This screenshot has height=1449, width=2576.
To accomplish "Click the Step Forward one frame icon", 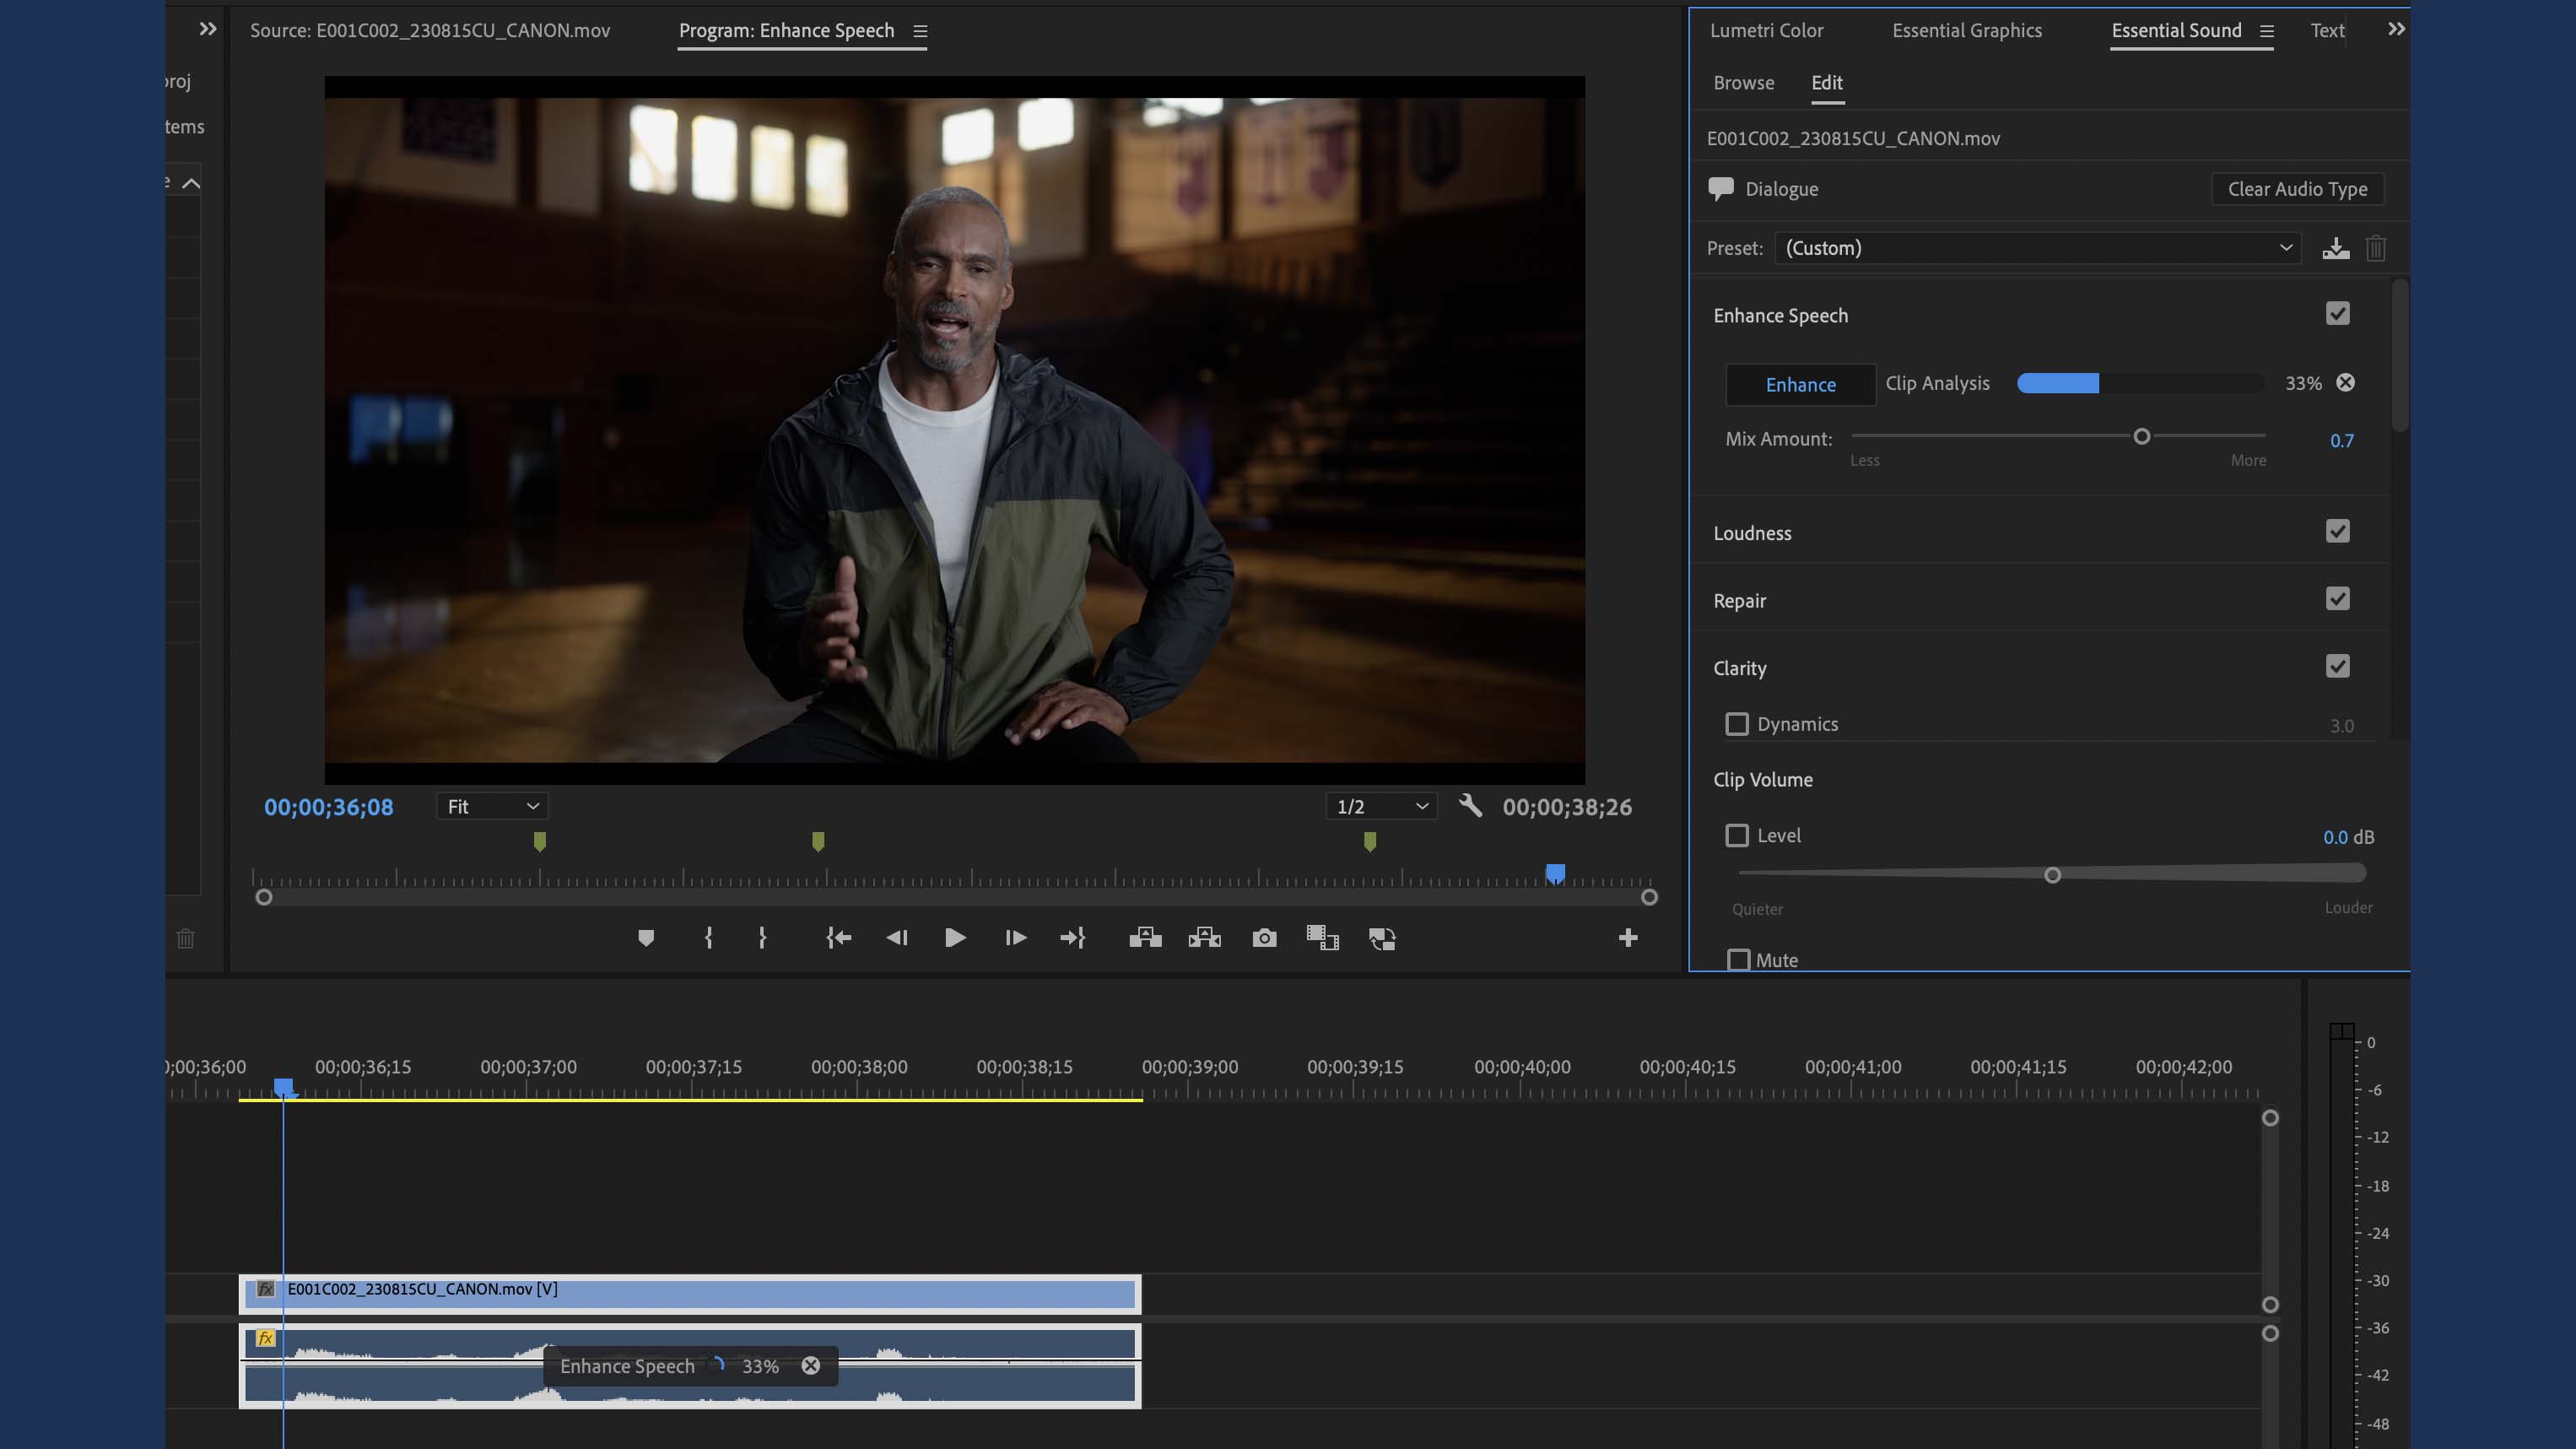I will [x=1013, y=938].
